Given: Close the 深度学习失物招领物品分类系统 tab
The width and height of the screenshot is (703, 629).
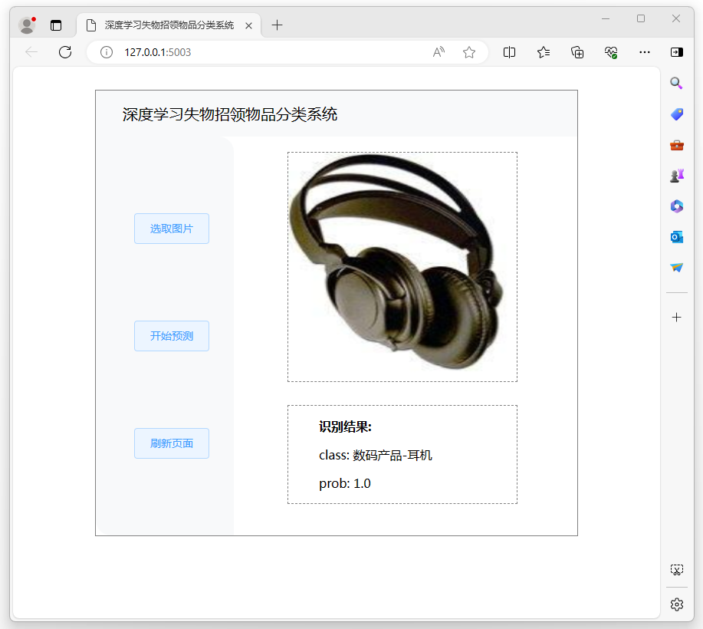Looking at the screenshot, I should pyautogui.click(x=248, y=25).
